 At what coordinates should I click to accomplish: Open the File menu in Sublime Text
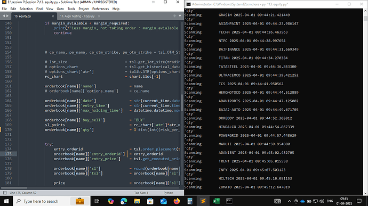tap(4, 9)
